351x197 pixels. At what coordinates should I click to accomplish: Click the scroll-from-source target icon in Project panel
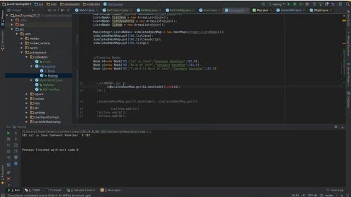[x=50, y=10]
